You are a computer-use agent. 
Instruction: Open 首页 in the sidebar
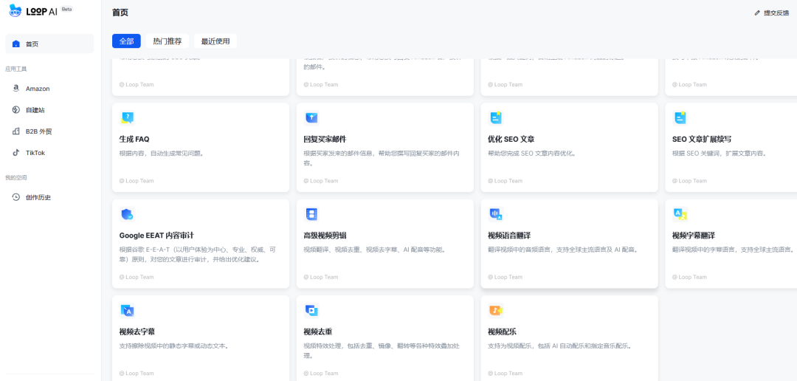pyautogui.click(x=49, y=44)
